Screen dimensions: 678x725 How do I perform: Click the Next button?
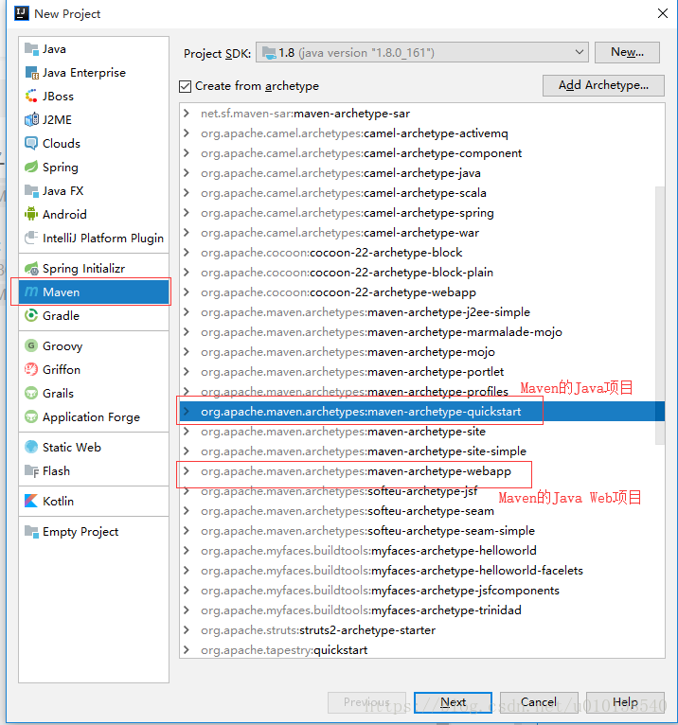(x=453, y=702)
